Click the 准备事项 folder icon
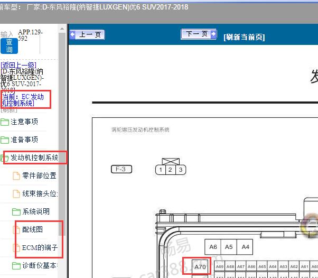Screen dimensions: 318x278 (4, 140)
